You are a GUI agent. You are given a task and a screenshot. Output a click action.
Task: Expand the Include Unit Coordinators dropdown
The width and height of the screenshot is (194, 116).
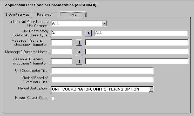coord(104,24)
